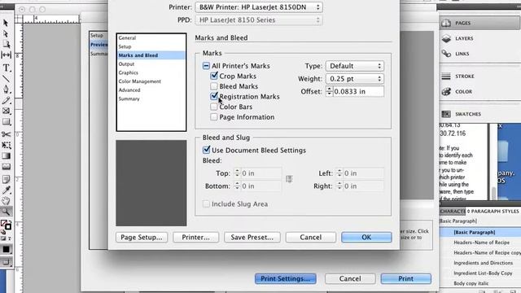521x293 pixels.
Task: Select the Rectangle tool
Action: click(x=6, y=122)
